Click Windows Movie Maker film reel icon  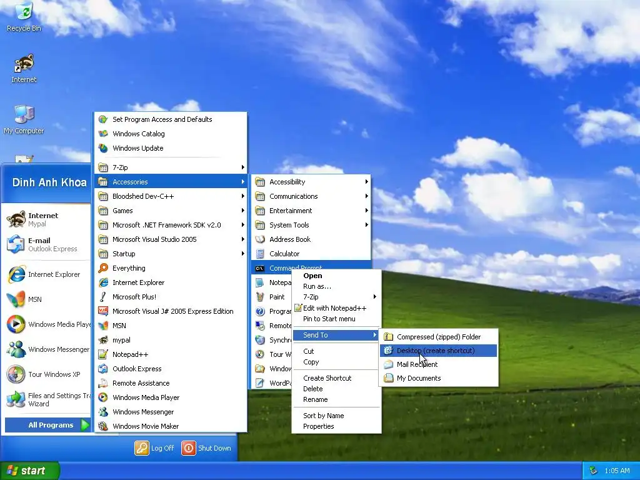[103, 426]
